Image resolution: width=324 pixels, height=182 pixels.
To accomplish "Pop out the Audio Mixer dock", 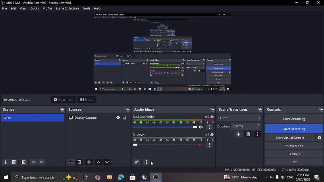I will tap(212, 110).
